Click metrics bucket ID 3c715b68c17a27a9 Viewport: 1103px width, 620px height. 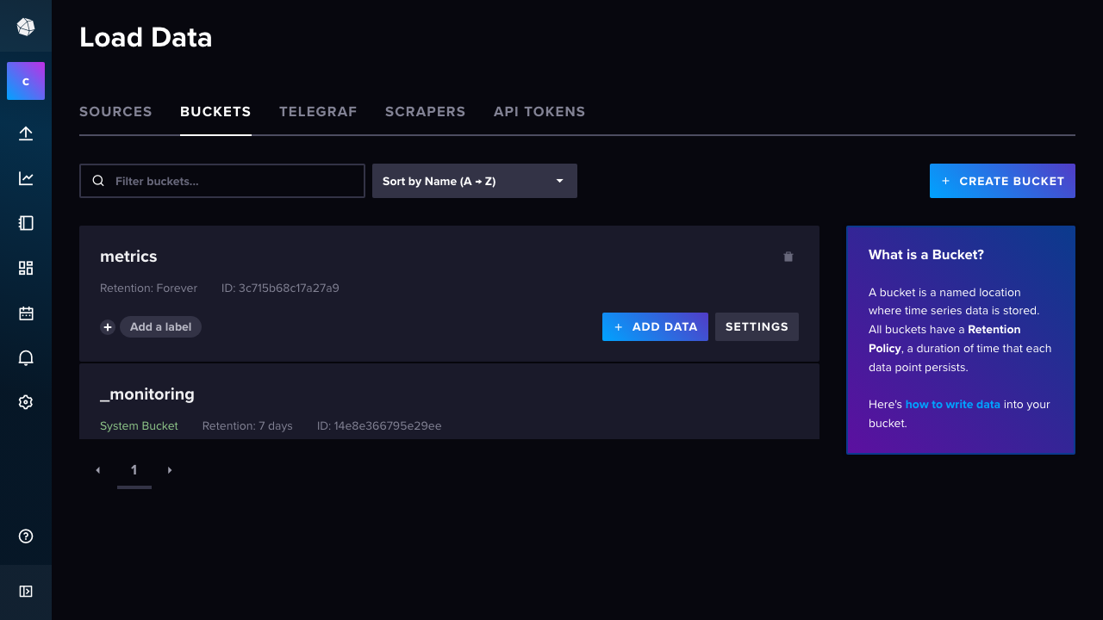click(x=280, y=288)
